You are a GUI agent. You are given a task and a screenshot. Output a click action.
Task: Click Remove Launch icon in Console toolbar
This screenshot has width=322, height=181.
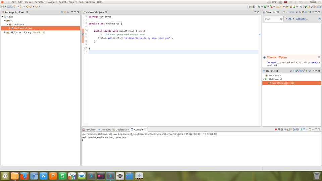[x=279, y=129]
